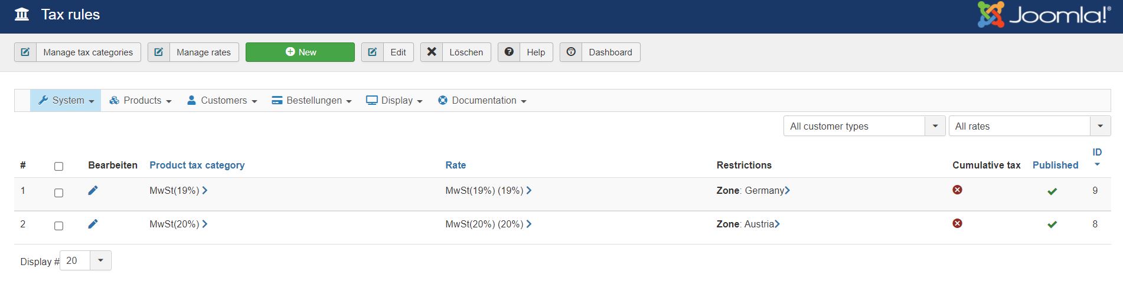The image size is (1123, 281).
Task: Click the pencil edit icon for MwSt(19%) row
Action: tap(93, 190)
